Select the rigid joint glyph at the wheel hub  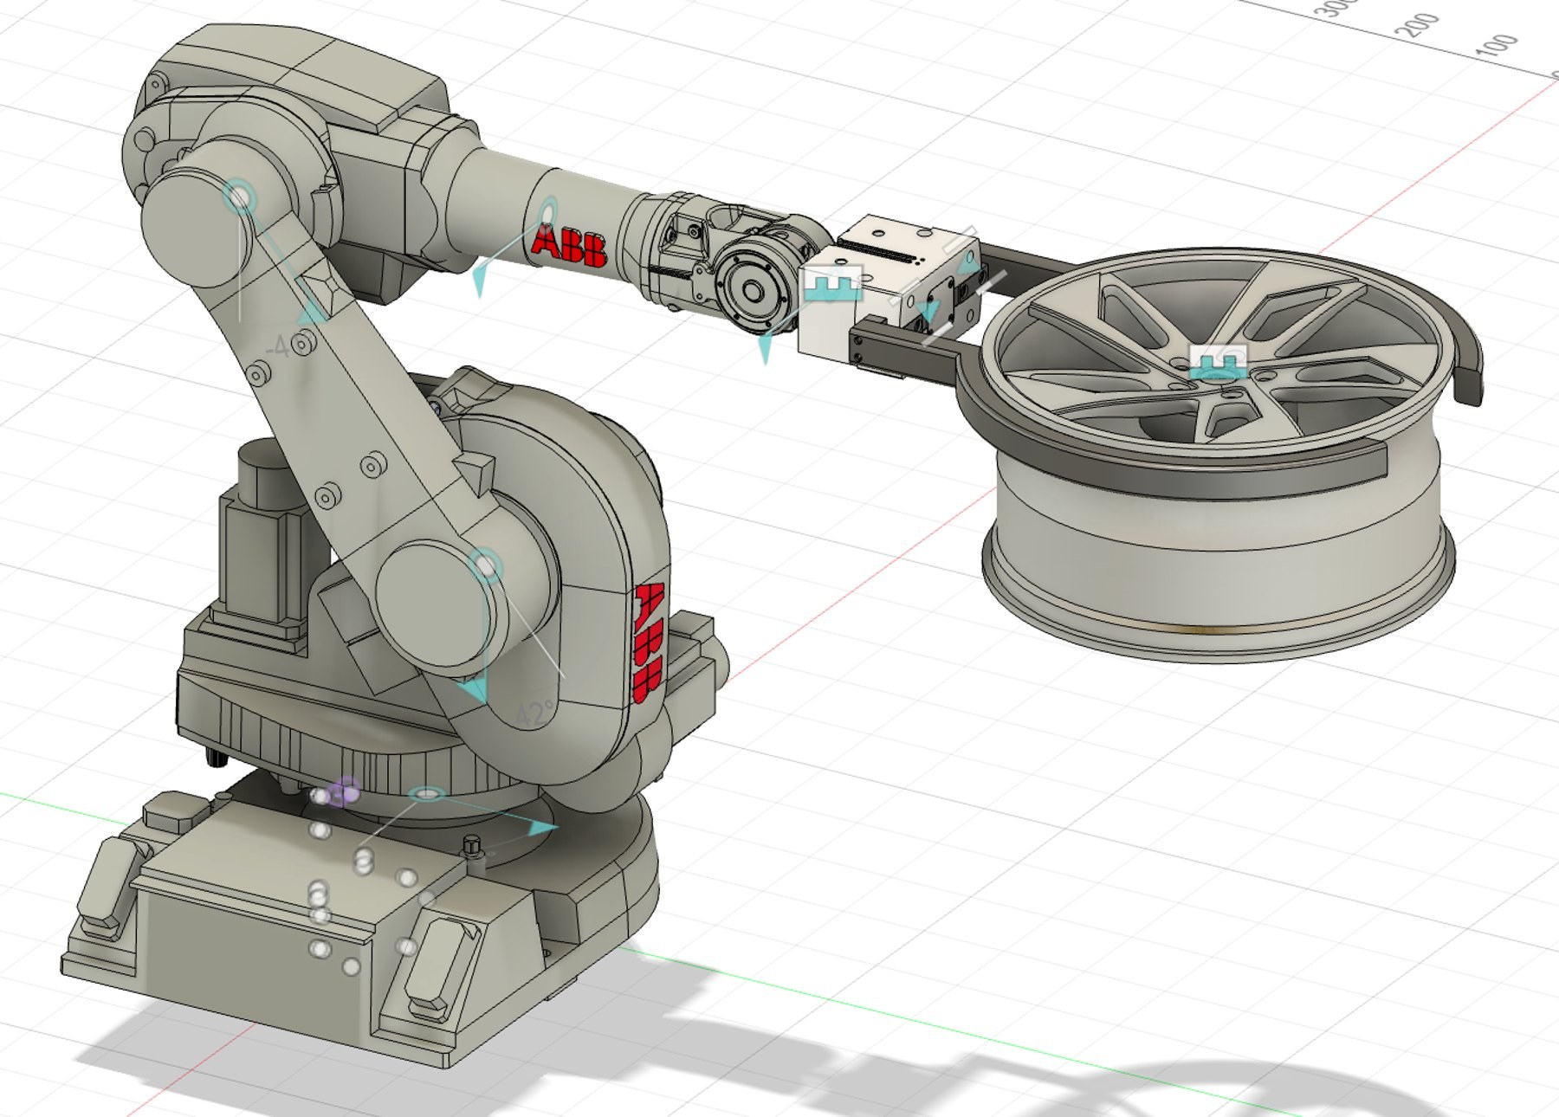pos(1218,362)
